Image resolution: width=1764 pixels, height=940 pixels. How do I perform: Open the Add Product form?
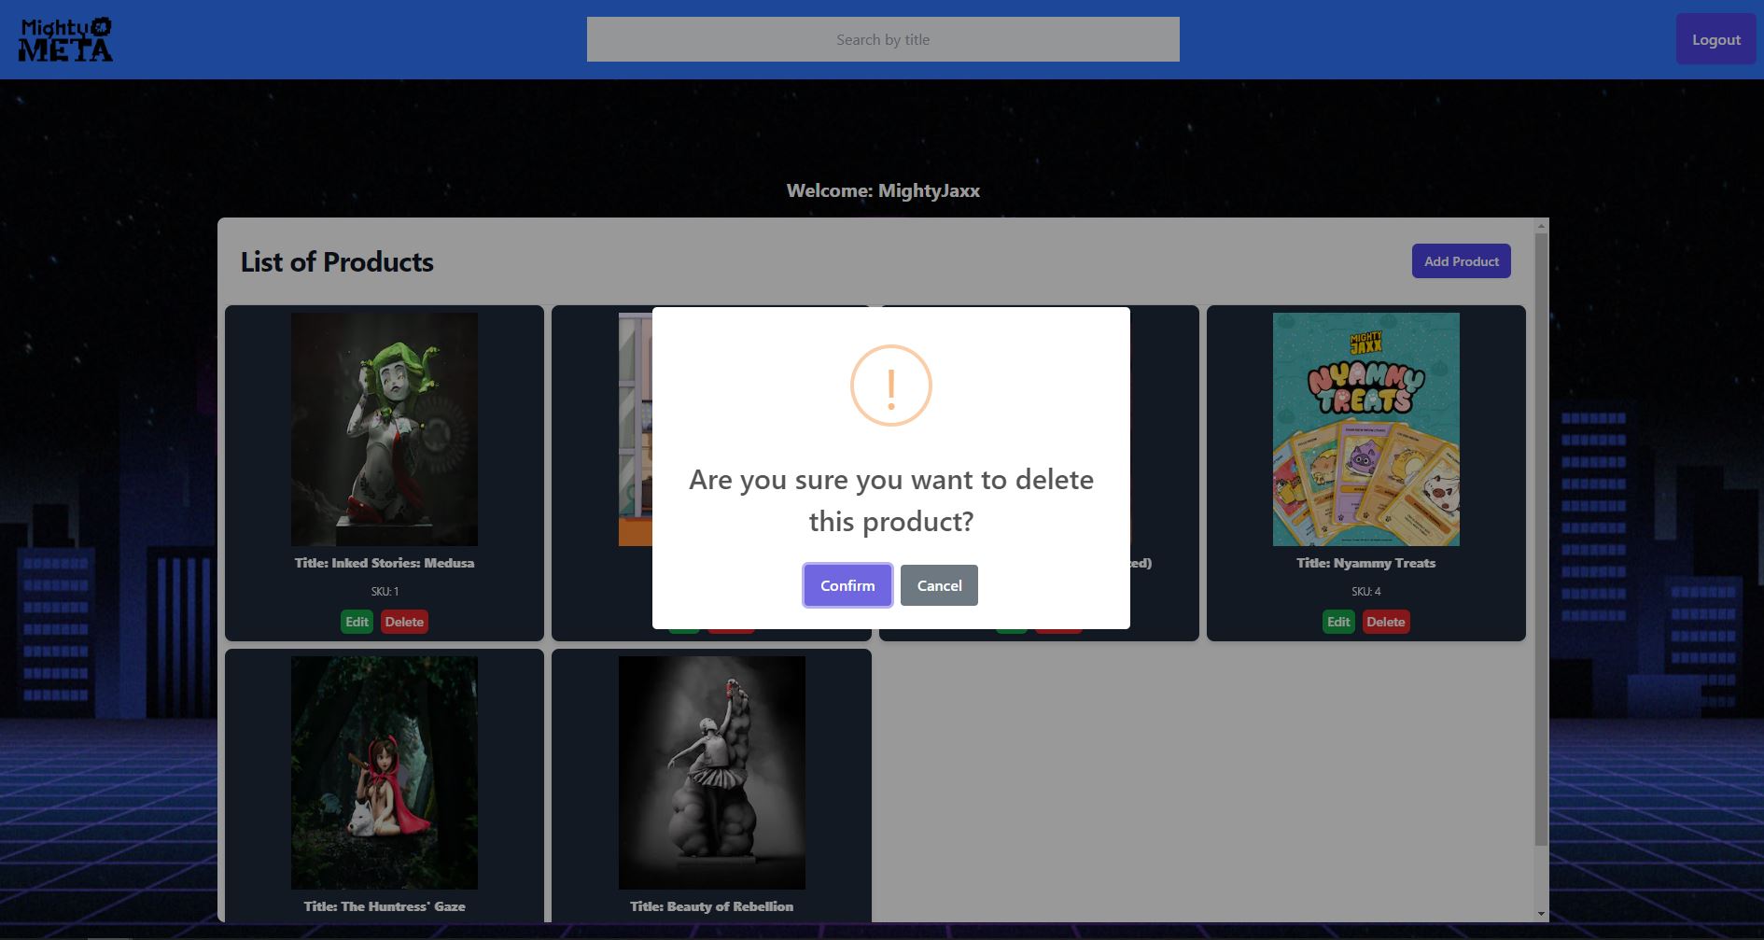coord(1461,261)
